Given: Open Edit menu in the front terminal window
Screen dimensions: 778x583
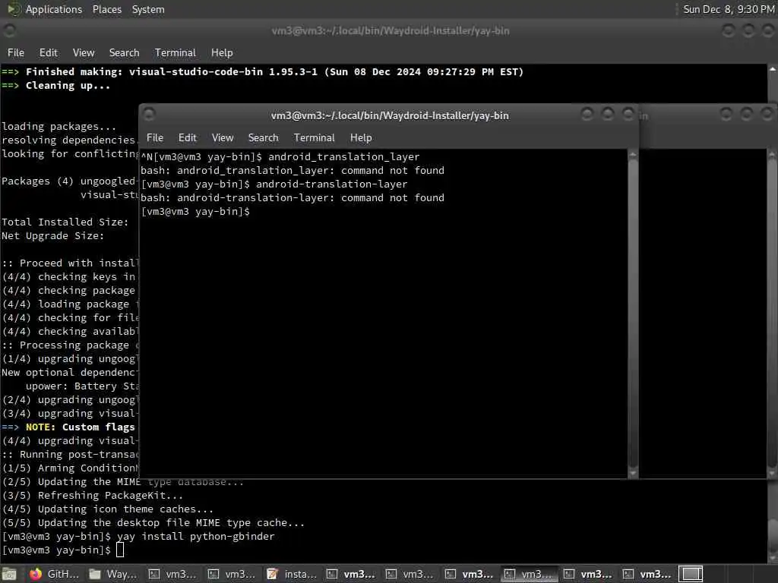Looking at the screenshot, I should coord(187,138).
